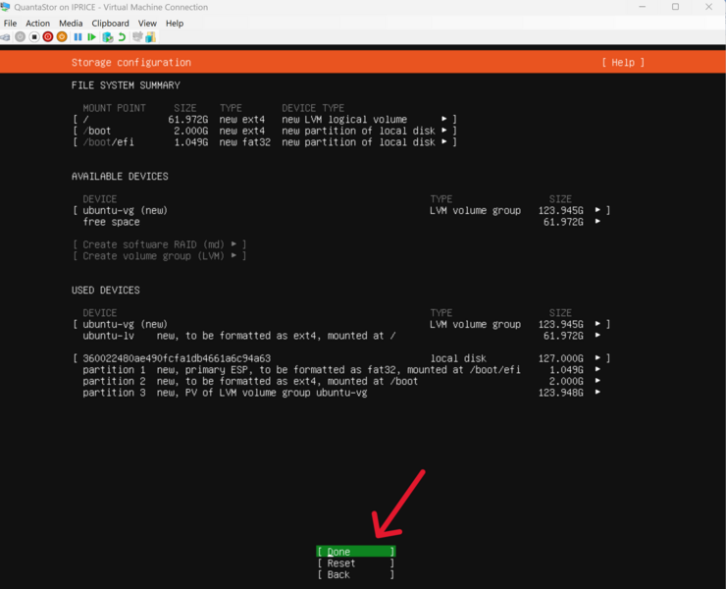
Task: Click the 'Create software RAID (md)' text
Action: 153,244
